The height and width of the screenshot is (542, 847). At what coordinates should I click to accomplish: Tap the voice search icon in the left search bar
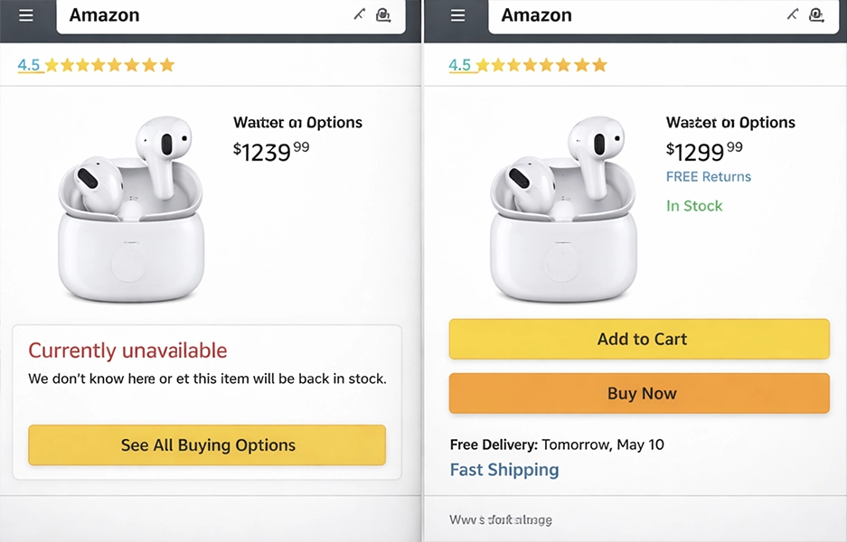pos(358,14)
